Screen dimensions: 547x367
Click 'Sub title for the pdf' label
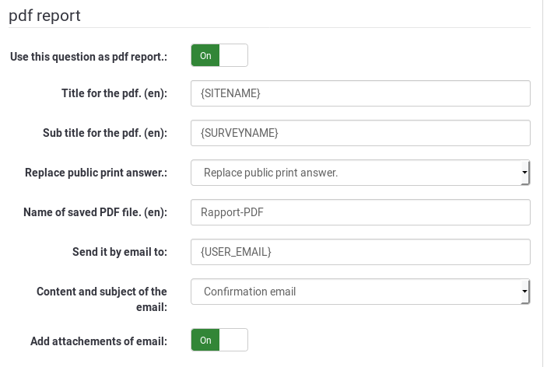pos(105,133)
